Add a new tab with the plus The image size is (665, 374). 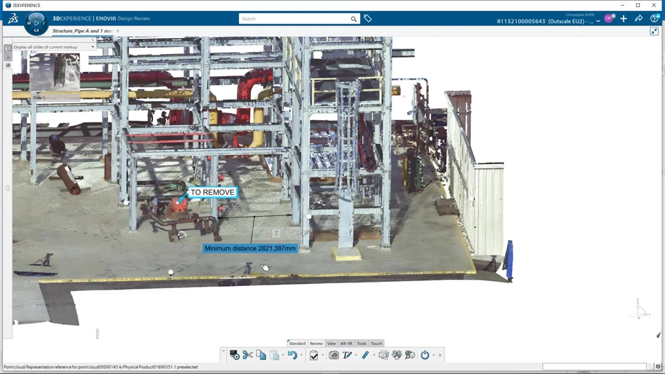pyautogui.click(x=118, y=31)
